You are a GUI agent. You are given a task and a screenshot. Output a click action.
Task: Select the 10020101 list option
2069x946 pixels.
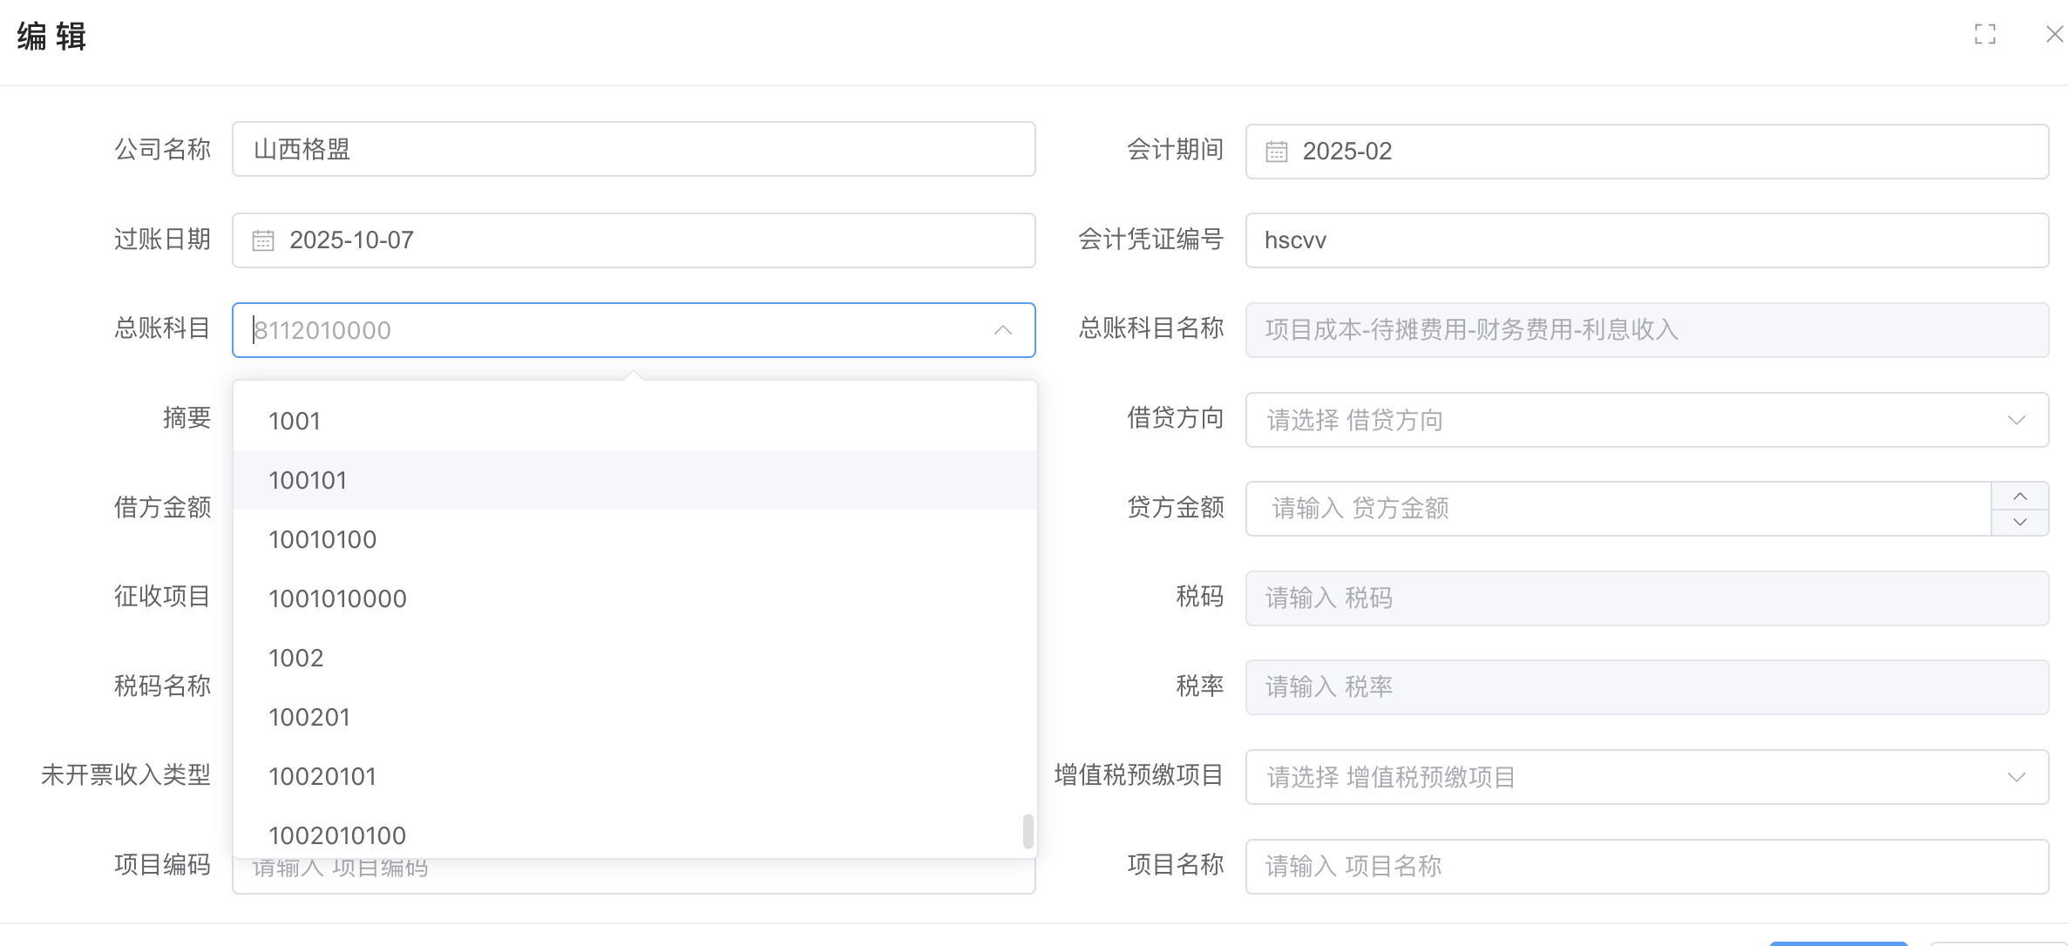[x=322, y=776]
